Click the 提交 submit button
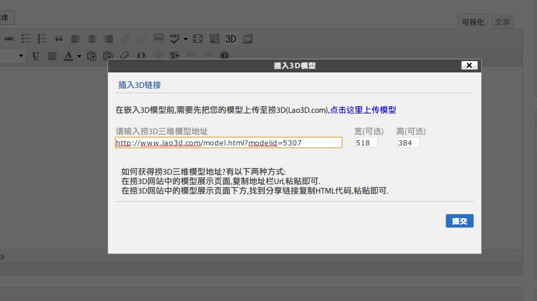The width and height of the screenshot is (537, 301). point(460,221)
